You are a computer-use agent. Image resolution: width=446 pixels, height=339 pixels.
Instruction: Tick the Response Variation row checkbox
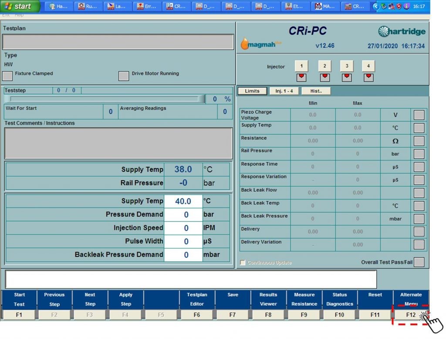(419, 180)
